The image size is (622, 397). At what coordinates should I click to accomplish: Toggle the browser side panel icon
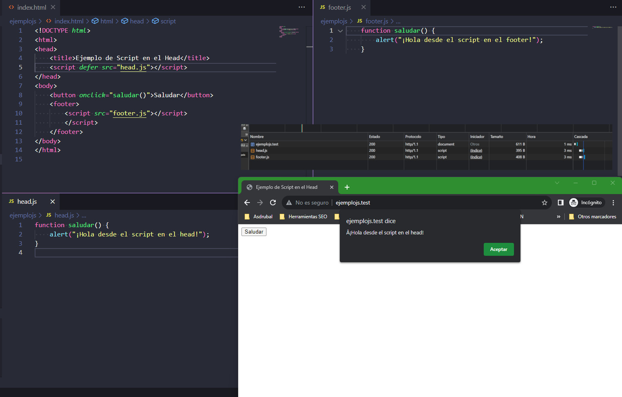tap(560, 203)
